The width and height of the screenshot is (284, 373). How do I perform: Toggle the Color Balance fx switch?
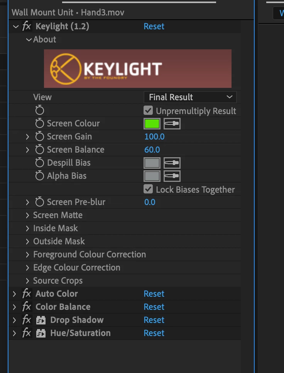click(x=27, y=307)
